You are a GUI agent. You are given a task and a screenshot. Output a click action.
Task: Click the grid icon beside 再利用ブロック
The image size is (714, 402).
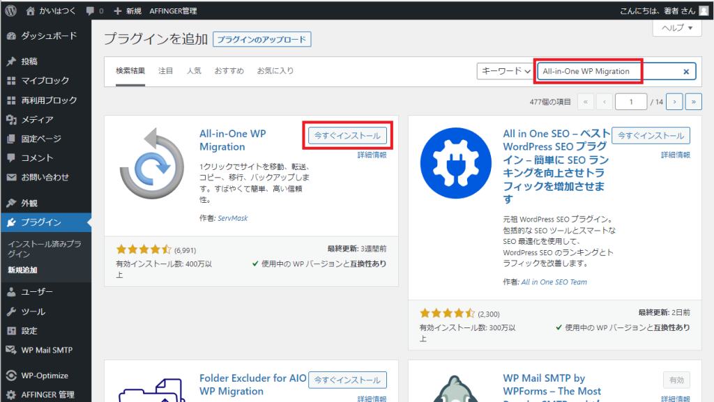[x=11, y=100]
